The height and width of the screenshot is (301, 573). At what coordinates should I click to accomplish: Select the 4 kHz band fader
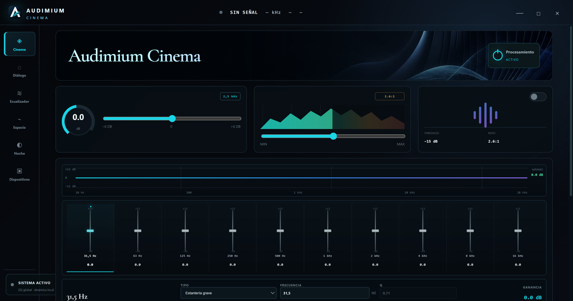pos(423,231)
